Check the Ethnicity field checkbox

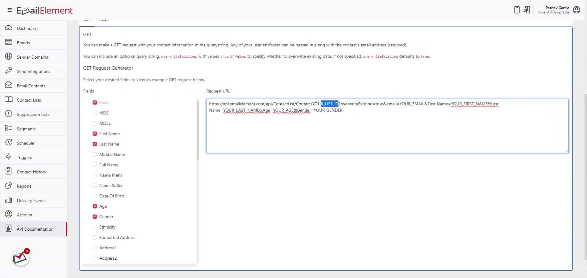(95, 227)
